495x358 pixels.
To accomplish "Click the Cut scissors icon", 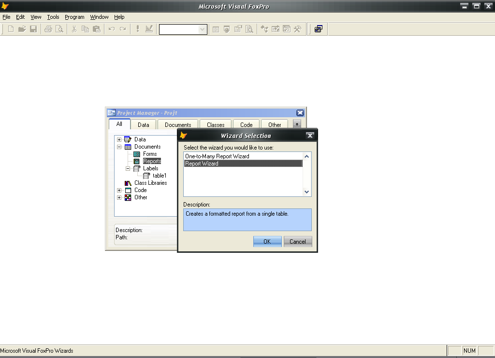I will 74,29.
